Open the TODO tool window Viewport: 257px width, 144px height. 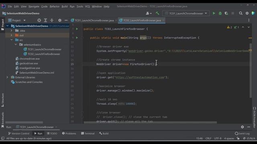coord(52,133)
